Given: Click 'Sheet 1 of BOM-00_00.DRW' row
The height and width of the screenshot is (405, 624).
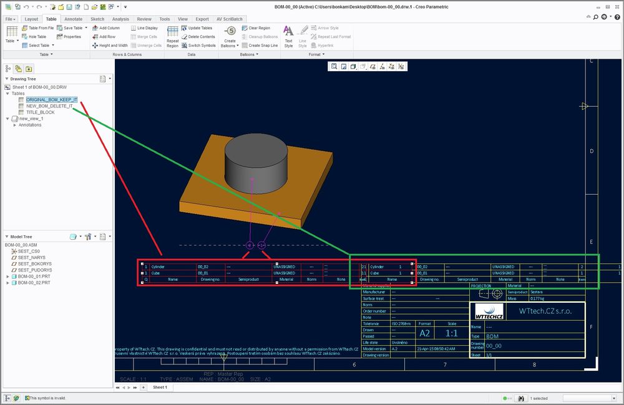Looking at the screenshot, I should coord(39,87).
